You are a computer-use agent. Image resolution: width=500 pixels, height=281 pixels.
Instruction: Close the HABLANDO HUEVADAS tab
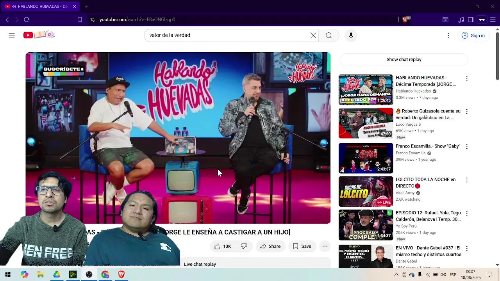coord(74,6)
